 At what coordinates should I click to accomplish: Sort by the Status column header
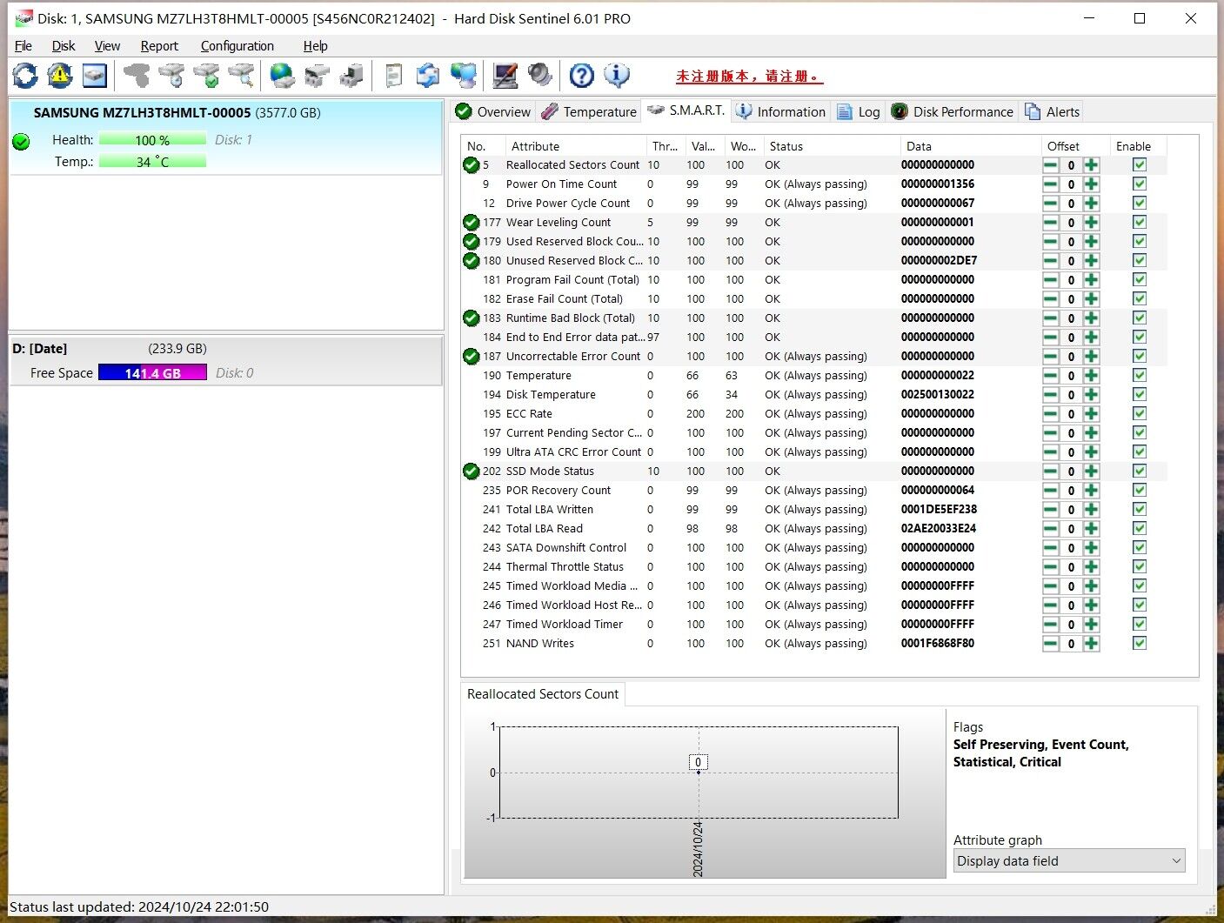click(832, 146)
